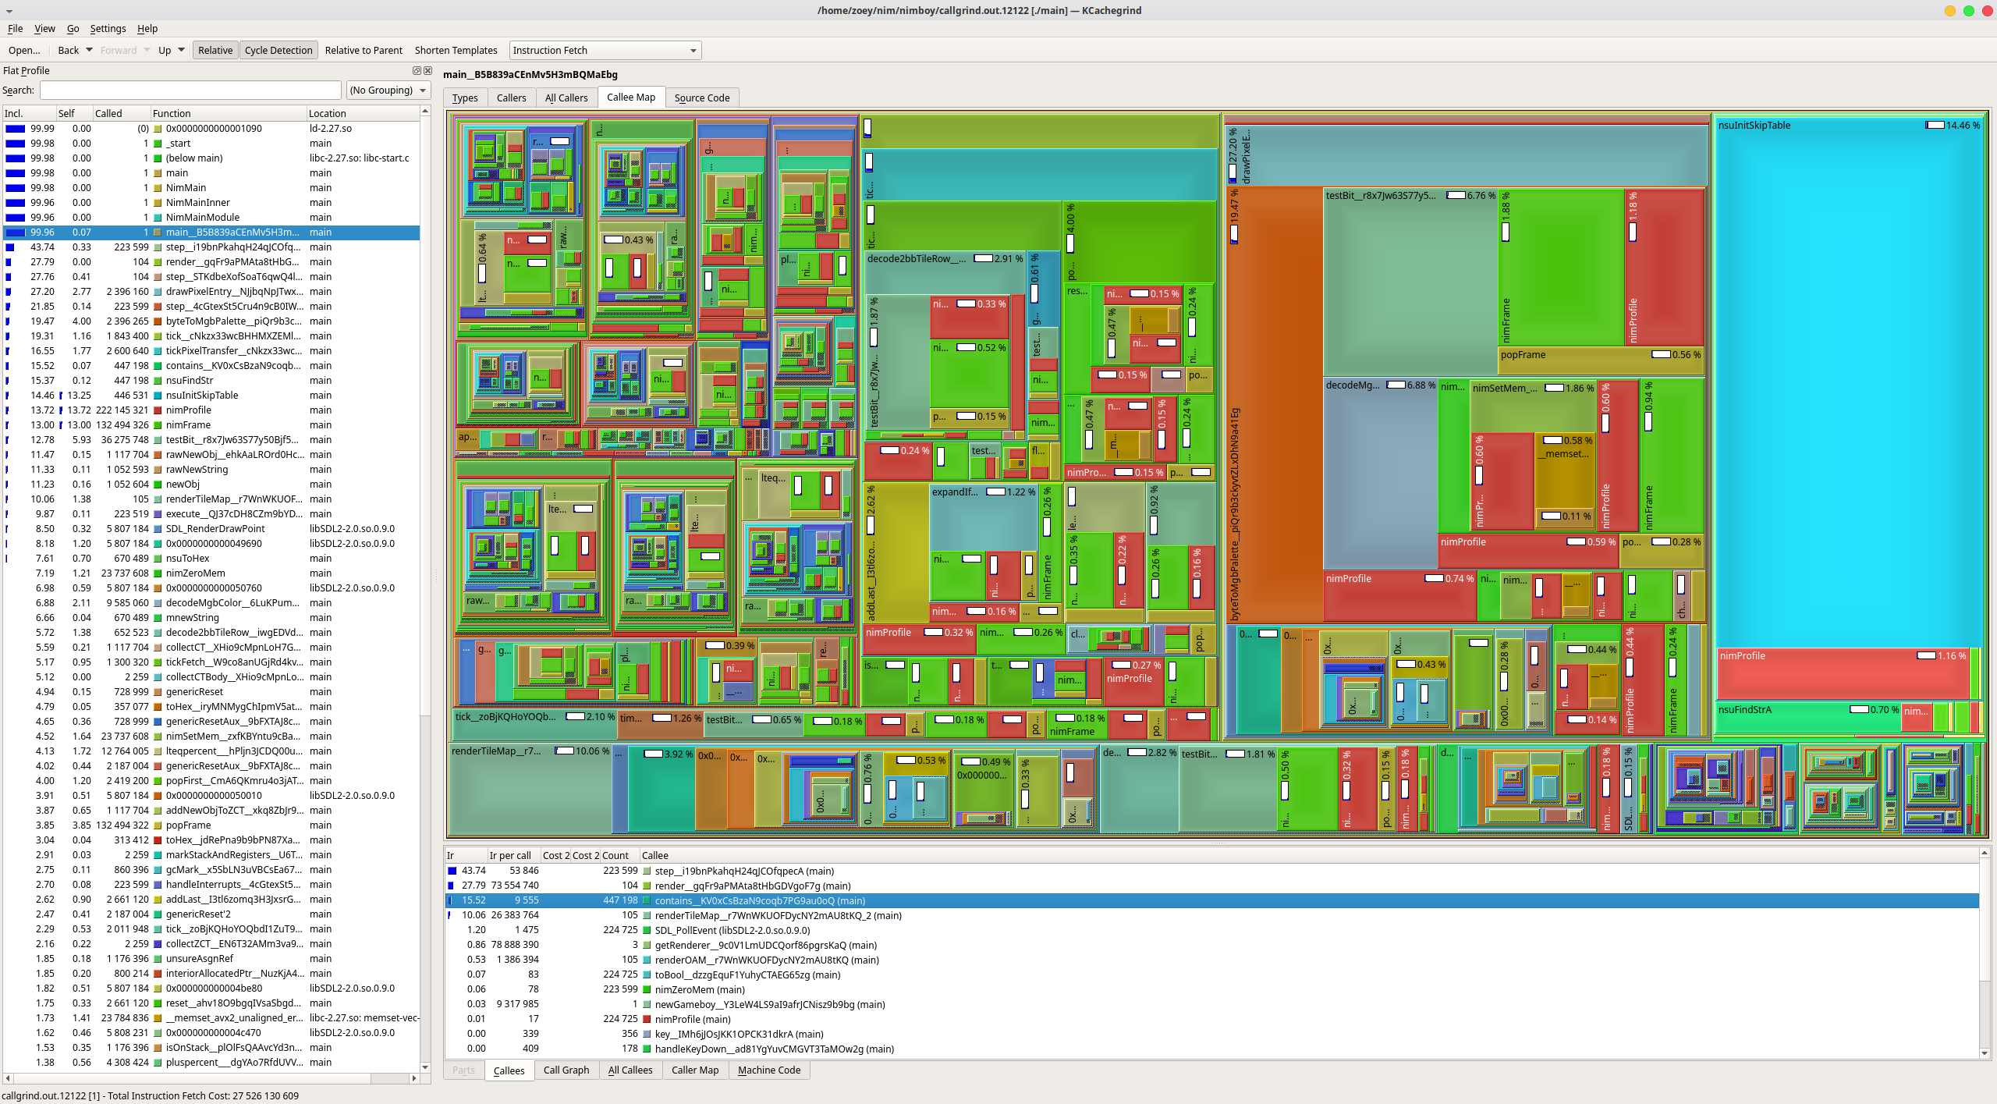Focus the Flat Profile search field
1997x1104 pixels.
click(190, 91)
